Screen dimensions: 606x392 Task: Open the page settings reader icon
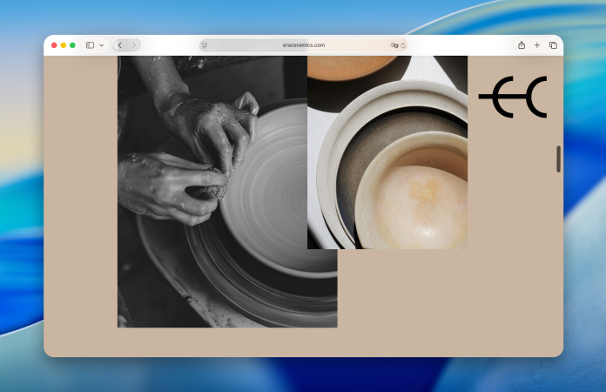click(204, 45)
